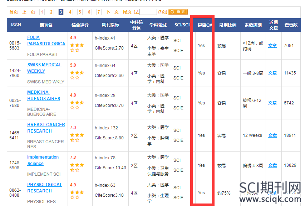Viewport: 305px width, 206px height.
Task: Go to page 1 in pagination
Action: [x=42, y=12]
